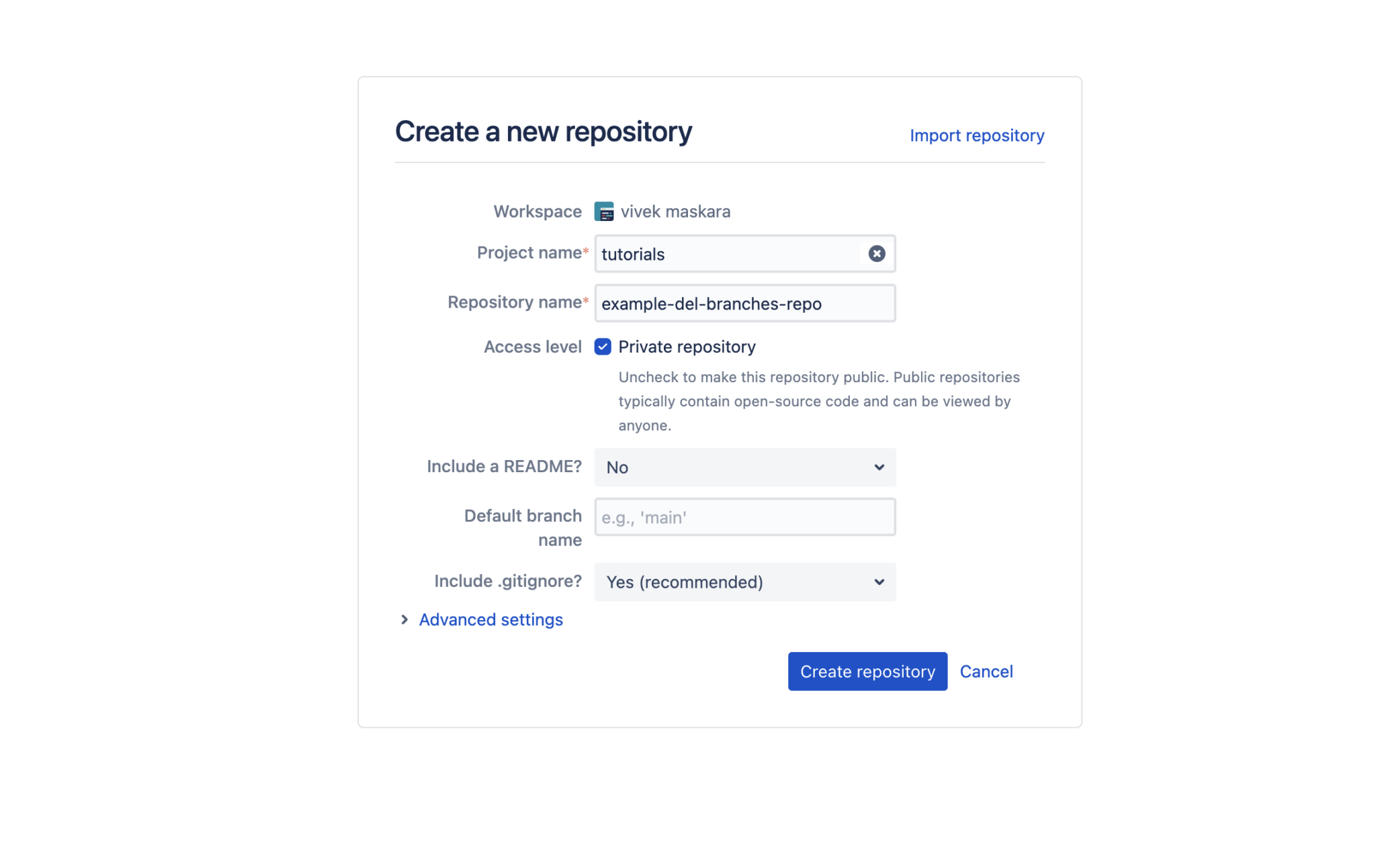Click the tutorials project name input
1376x861 pixels.
tap(726, 254)
